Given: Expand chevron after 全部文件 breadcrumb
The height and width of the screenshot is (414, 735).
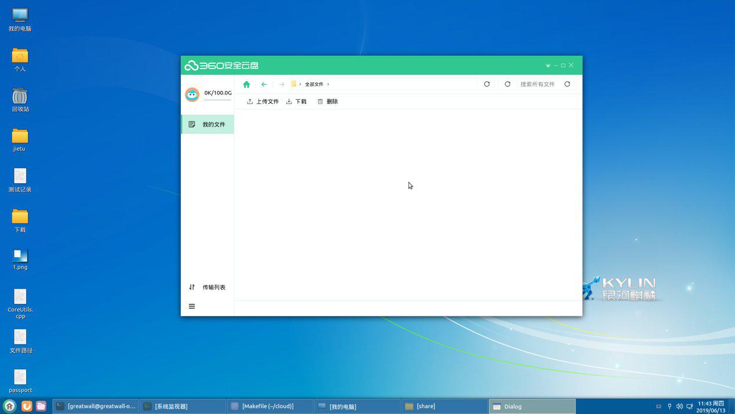Looking at the screenshot, I should click(328, 85).
